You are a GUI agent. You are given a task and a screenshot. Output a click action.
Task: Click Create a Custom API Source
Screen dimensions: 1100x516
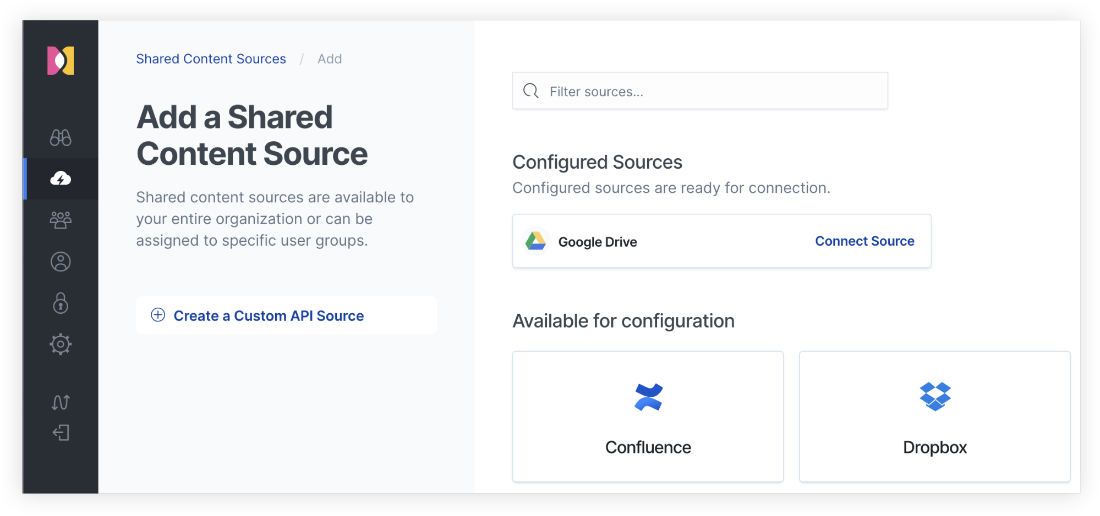click(x=286, y=315)
